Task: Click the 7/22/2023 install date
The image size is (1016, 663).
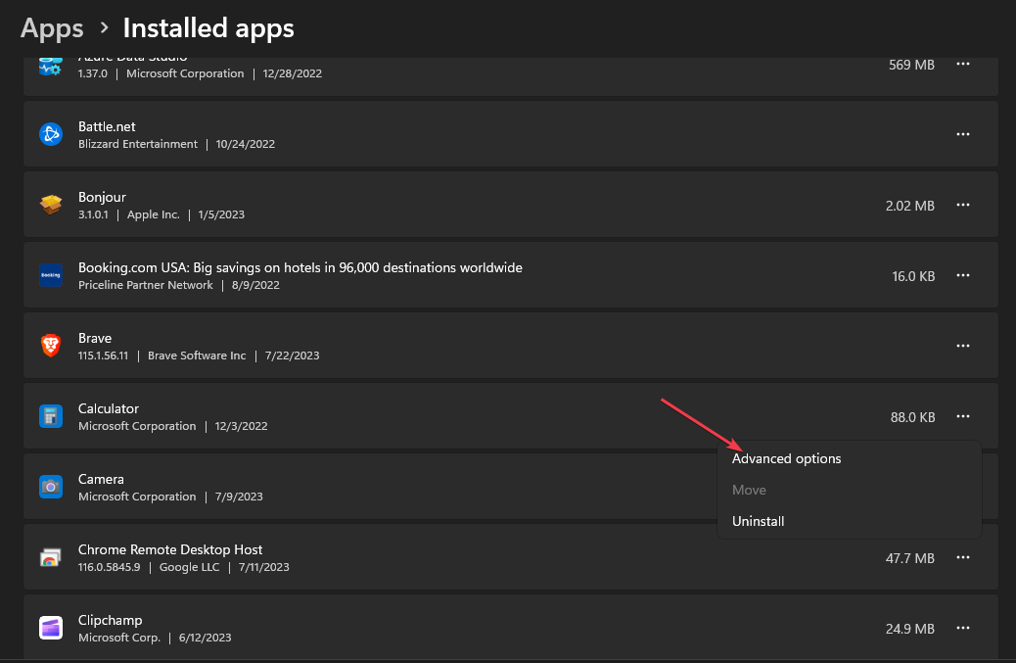Action: pos(292,355)
